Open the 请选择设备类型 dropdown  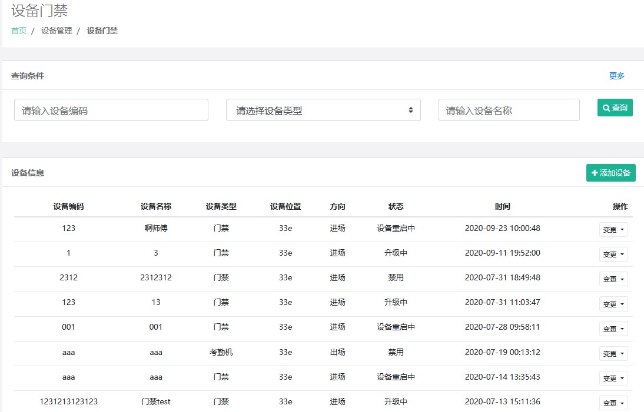coord(323,110)
